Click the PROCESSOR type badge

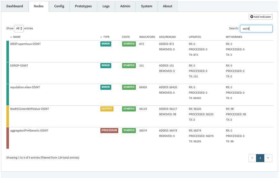click(109, 131)
